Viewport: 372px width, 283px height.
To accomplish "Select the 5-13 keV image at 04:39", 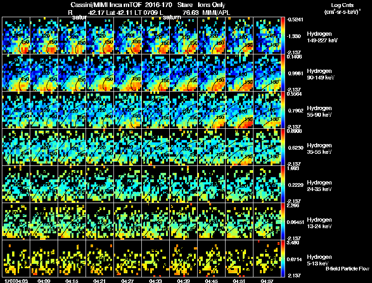I will 183,258.
